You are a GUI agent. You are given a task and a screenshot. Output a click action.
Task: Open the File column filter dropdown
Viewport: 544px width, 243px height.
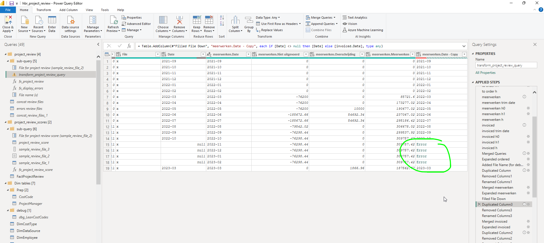(158, 54)
